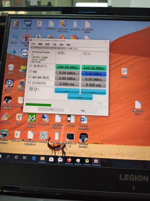Open Microsoft Edge from the taskbar
The height and width of the screenshot is (201, 150).
click(x=34, y=159)
